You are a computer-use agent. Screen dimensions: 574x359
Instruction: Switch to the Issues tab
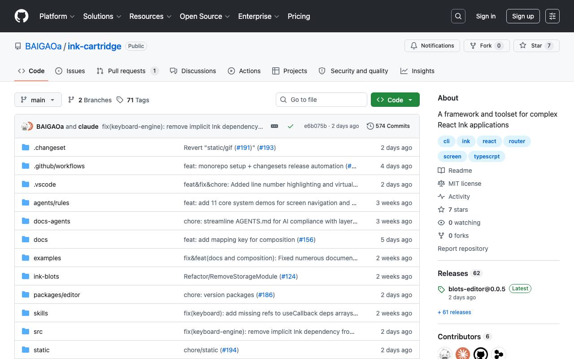click(x=70, y=71)
